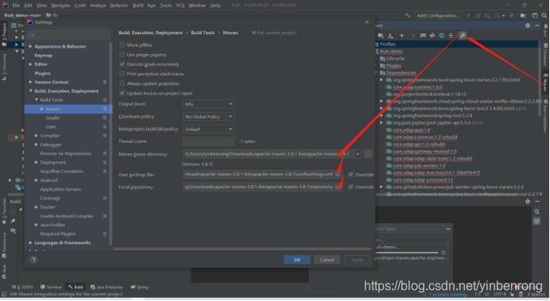
Task: Expand Languages & Frameworks section
Action: [31, 243]
